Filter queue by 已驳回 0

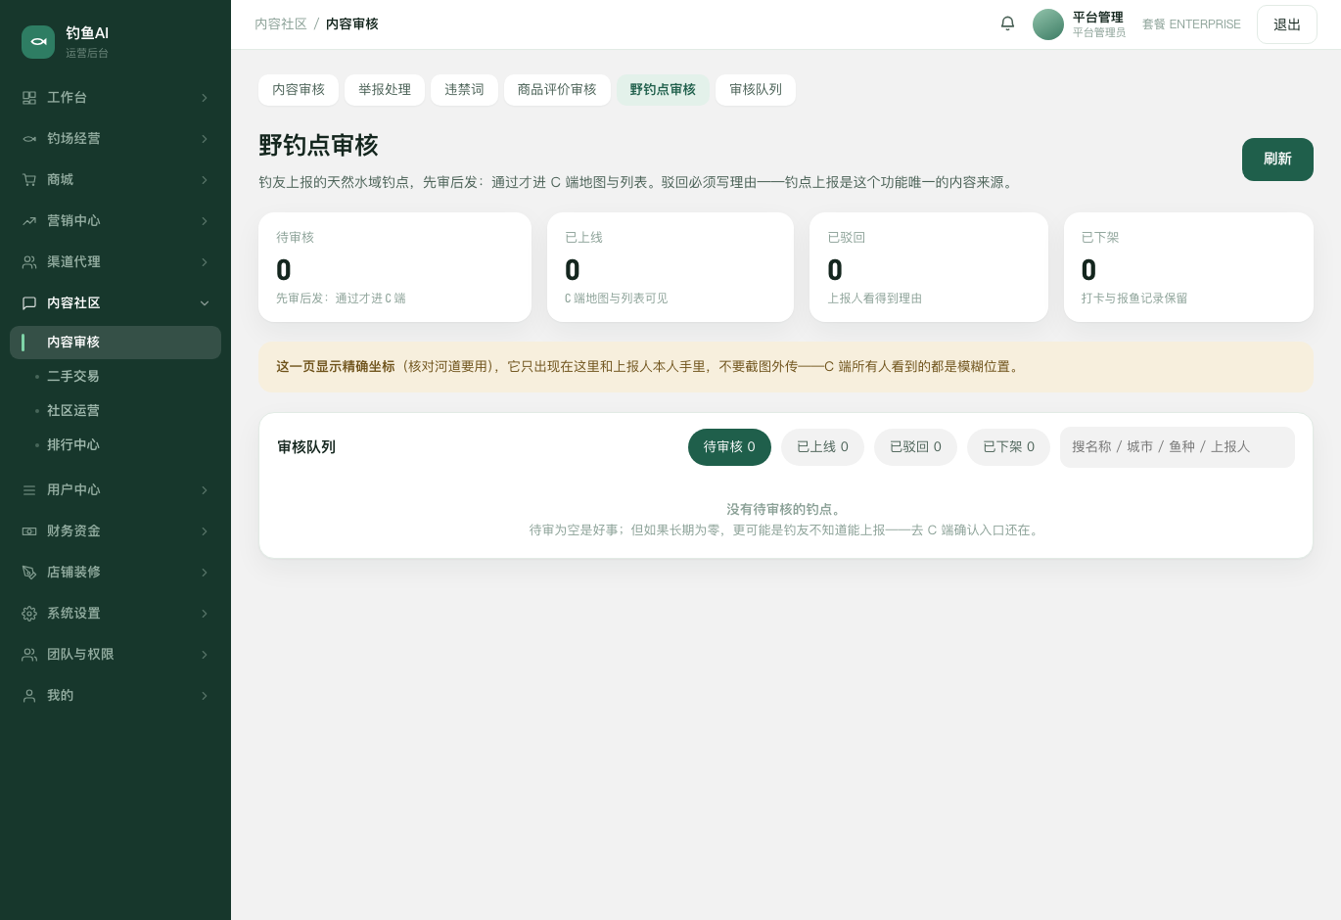[915, 447]
